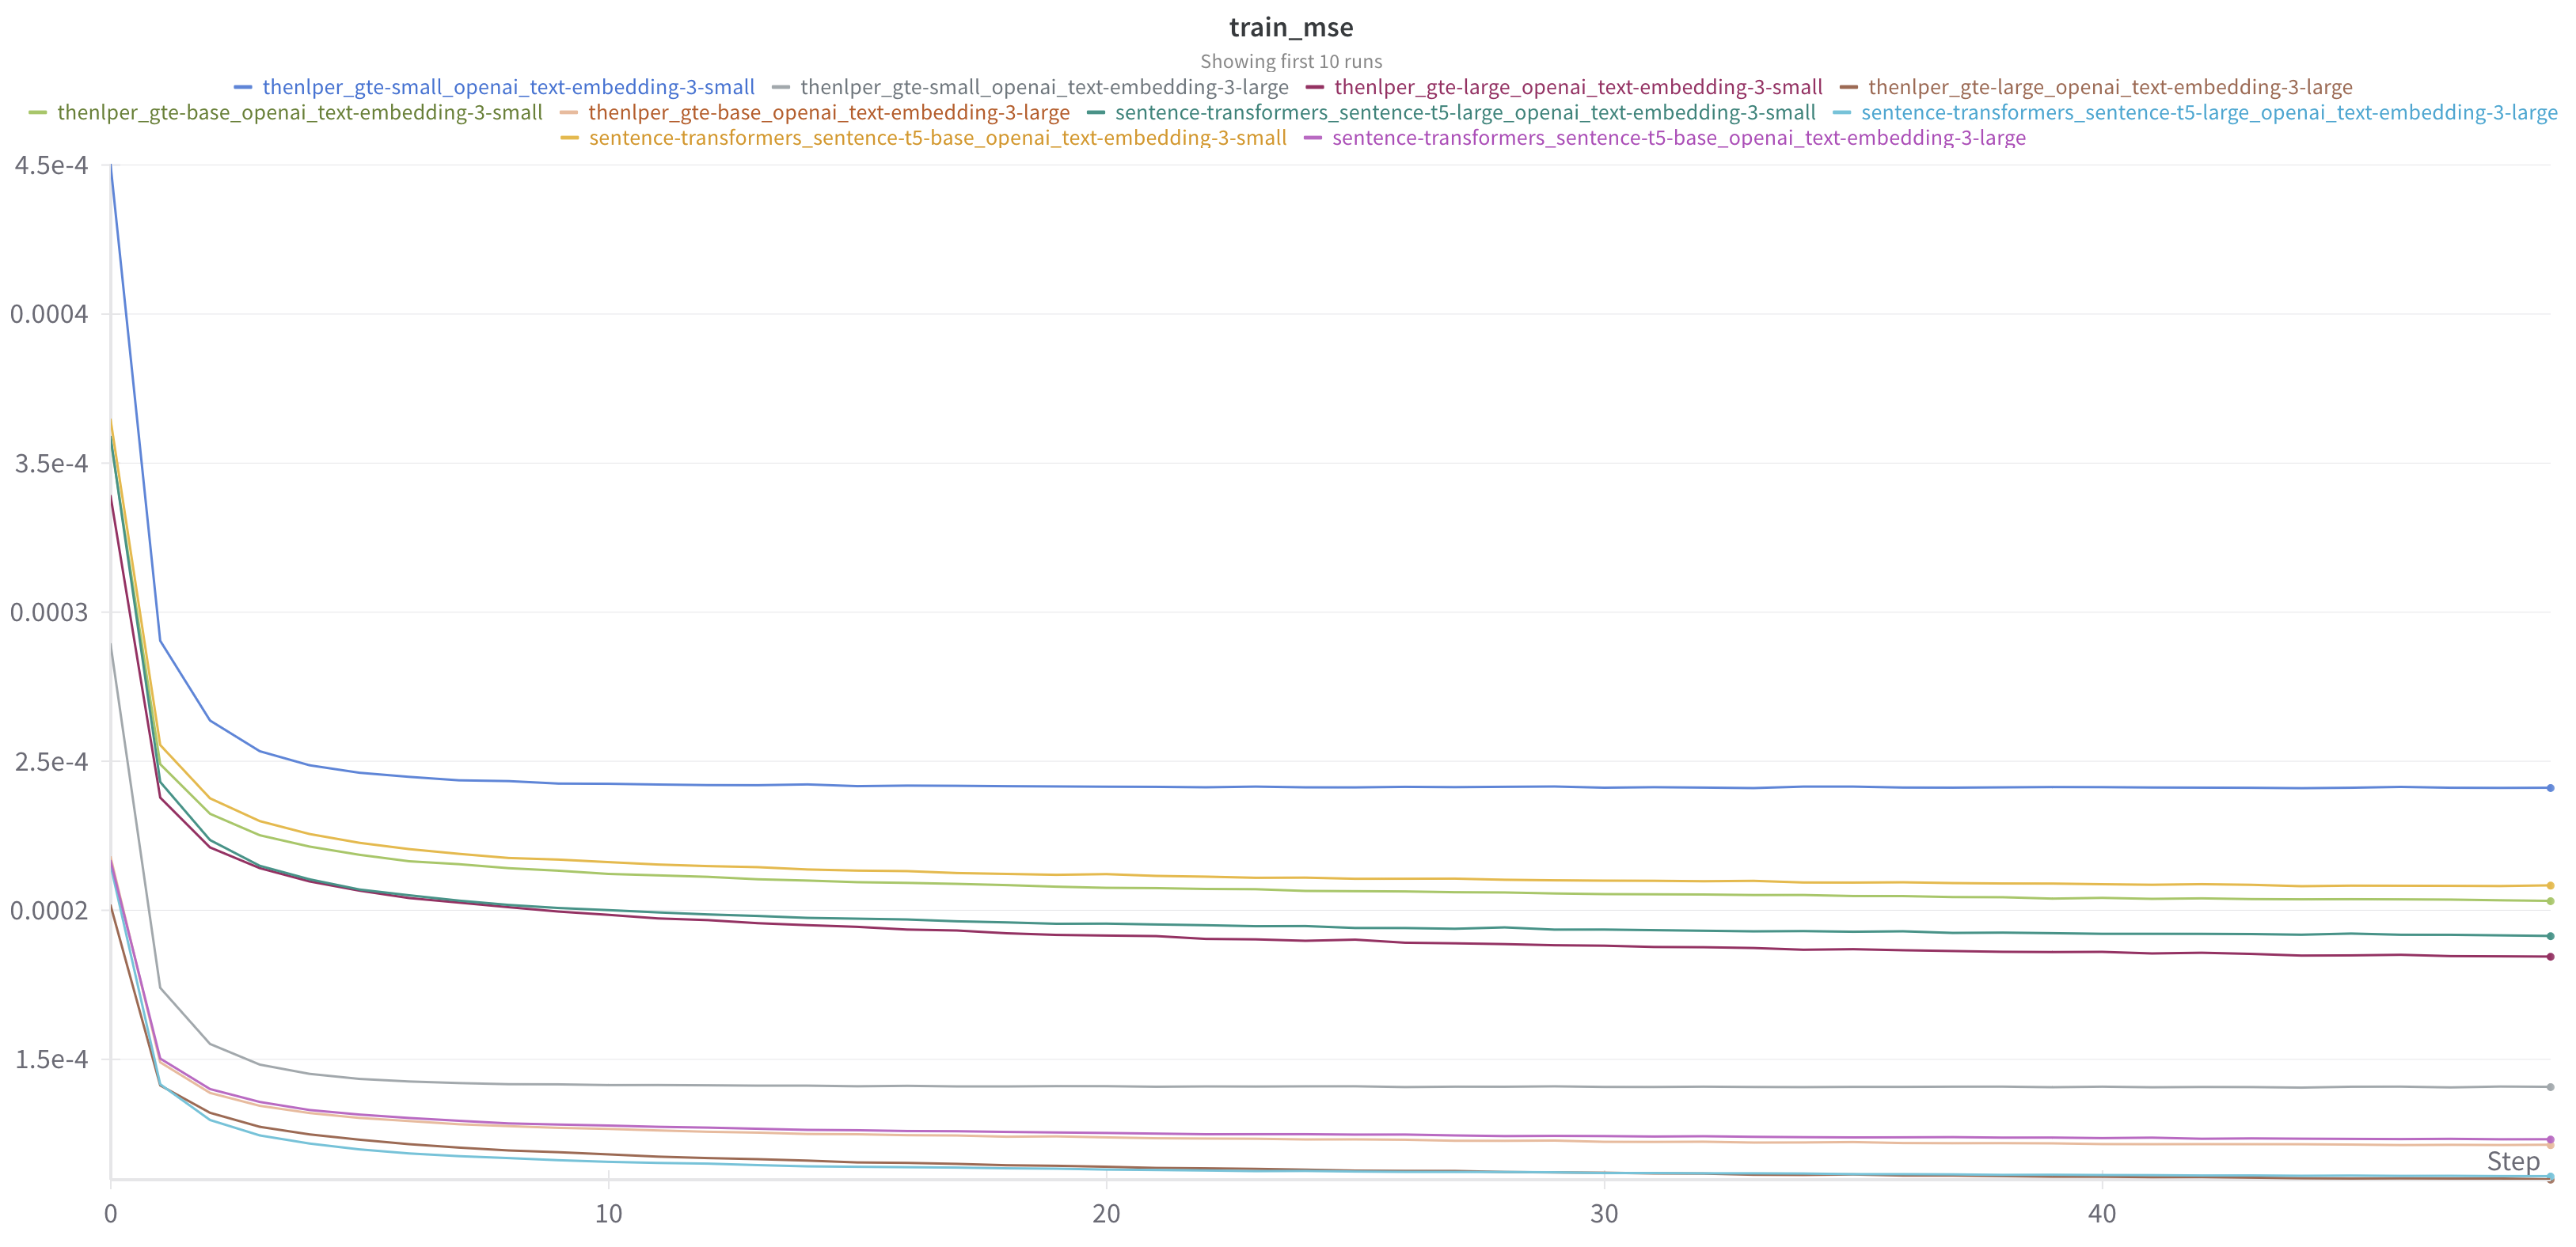Click the 'Showing first 10 runs' subtitle
This screenshot has width=2576, height=1247.
pyautogui.click(x=1290, y=61)
